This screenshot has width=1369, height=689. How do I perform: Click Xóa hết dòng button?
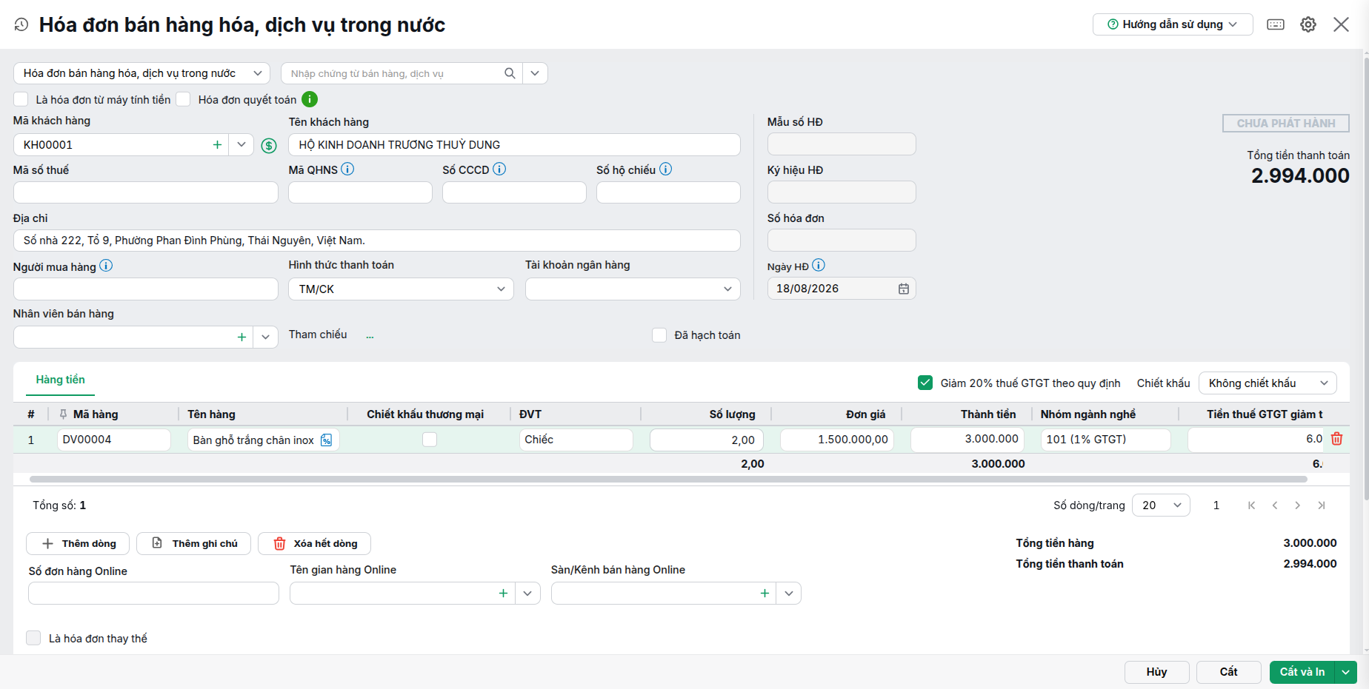point(314,544)
